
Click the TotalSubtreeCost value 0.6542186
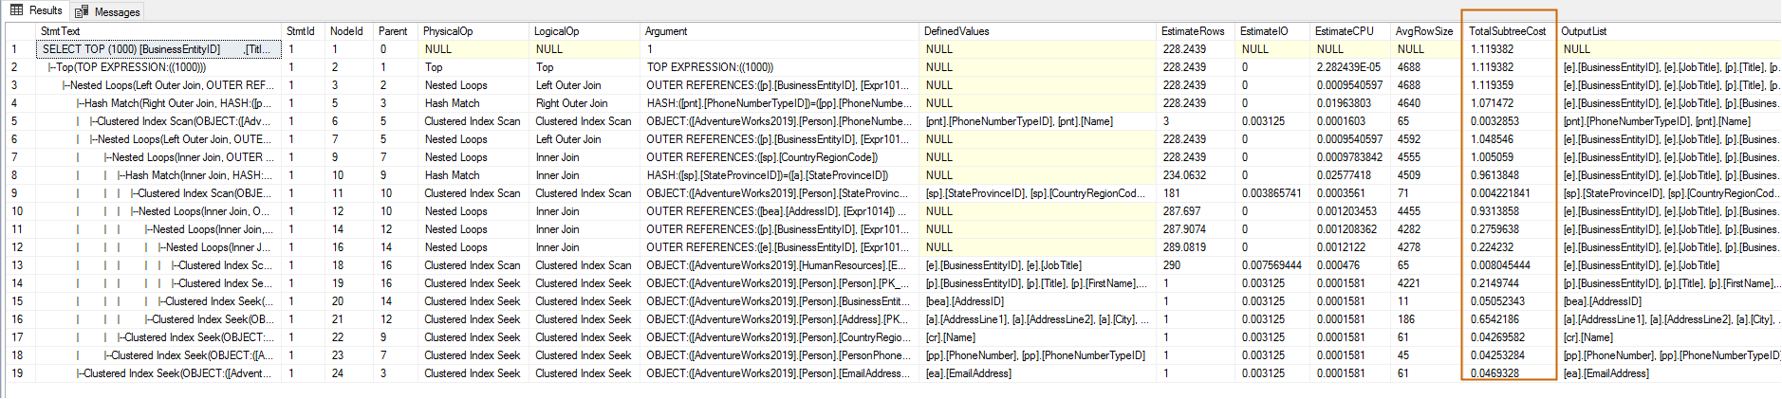pos(1494,319)
